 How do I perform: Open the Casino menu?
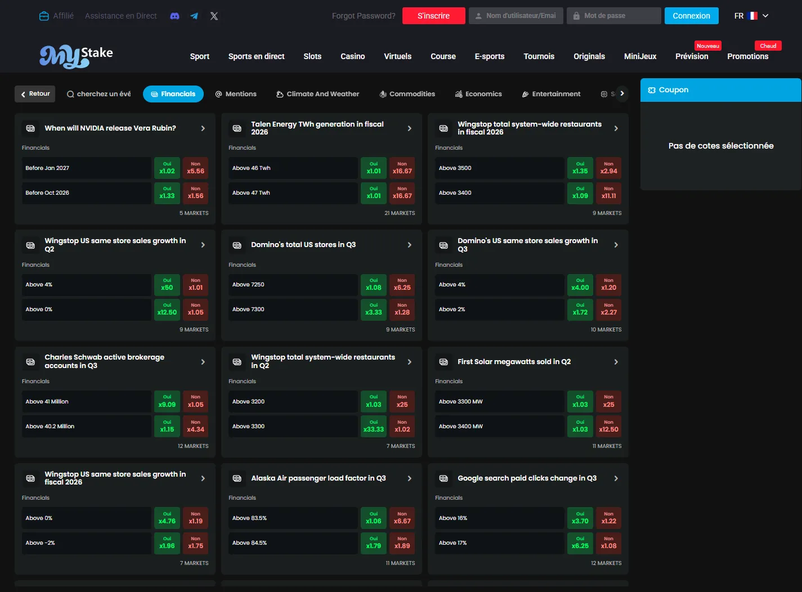pos(353,56)
